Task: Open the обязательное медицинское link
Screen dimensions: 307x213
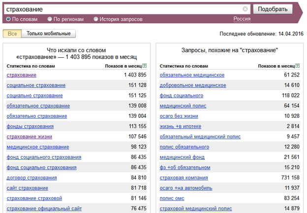Action: (x=192, y=75)
